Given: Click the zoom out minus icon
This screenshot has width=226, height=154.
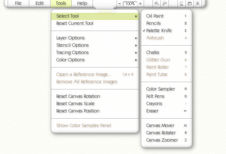Looking at the screenshot, I should click(120, 3).
